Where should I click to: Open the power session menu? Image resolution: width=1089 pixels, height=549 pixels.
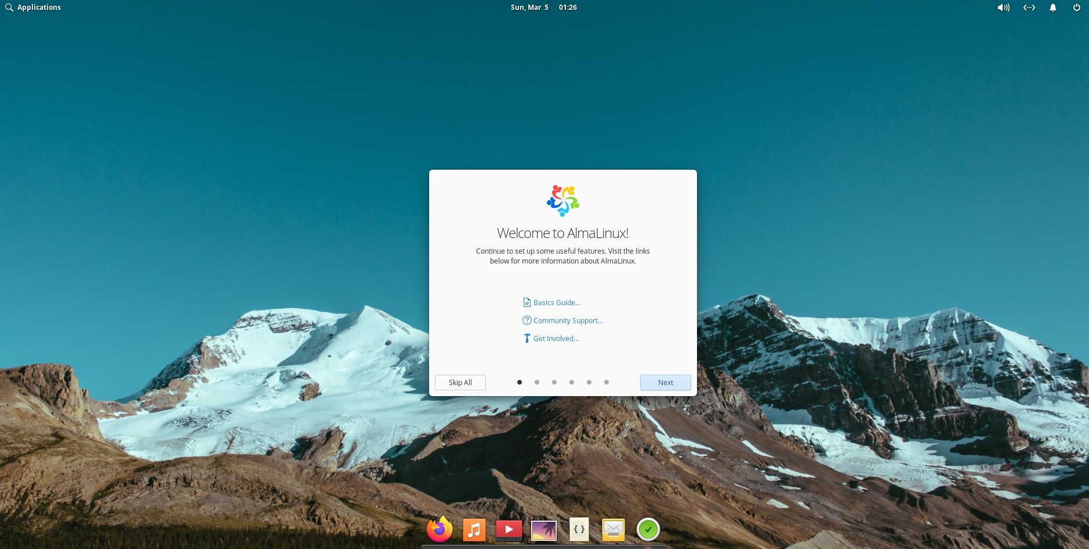tap(1076, 8)
